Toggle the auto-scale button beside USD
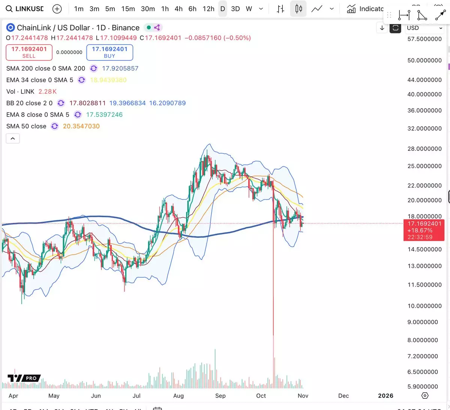This screenshot has width=450, height=410. 395,28
